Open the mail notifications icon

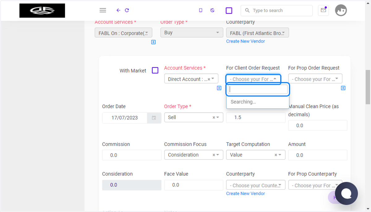(x=323, y=10)
